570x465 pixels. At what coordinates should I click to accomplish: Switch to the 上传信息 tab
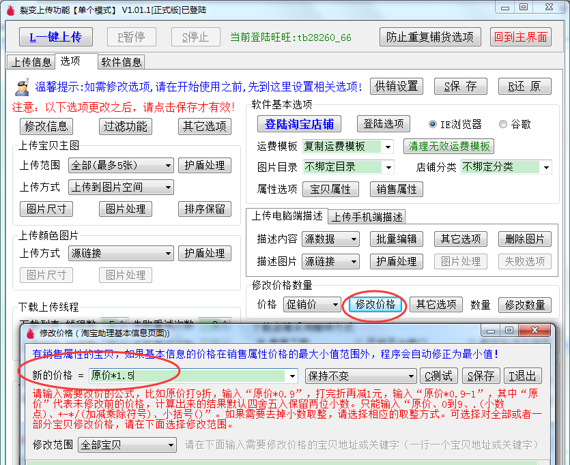(31, 62)
